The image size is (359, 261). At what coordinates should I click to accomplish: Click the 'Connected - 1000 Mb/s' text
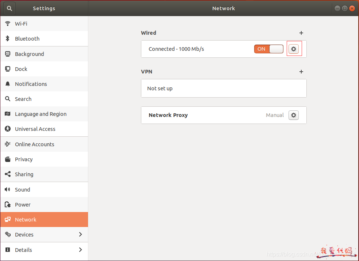click(x=176, y=49)
